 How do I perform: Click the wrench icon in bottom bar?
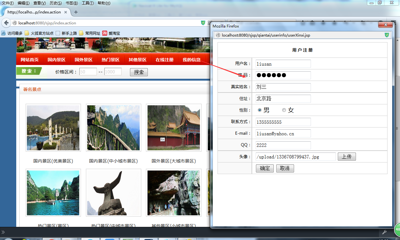click(x=385, y=232)
